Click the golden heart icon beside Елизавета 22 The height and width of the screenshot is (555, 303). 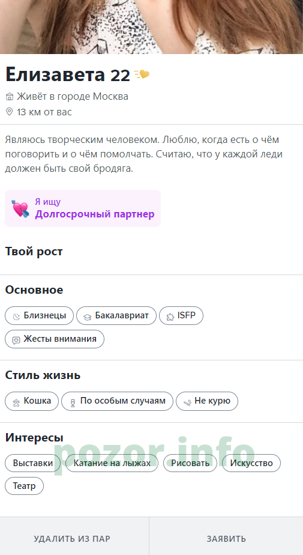142,74
